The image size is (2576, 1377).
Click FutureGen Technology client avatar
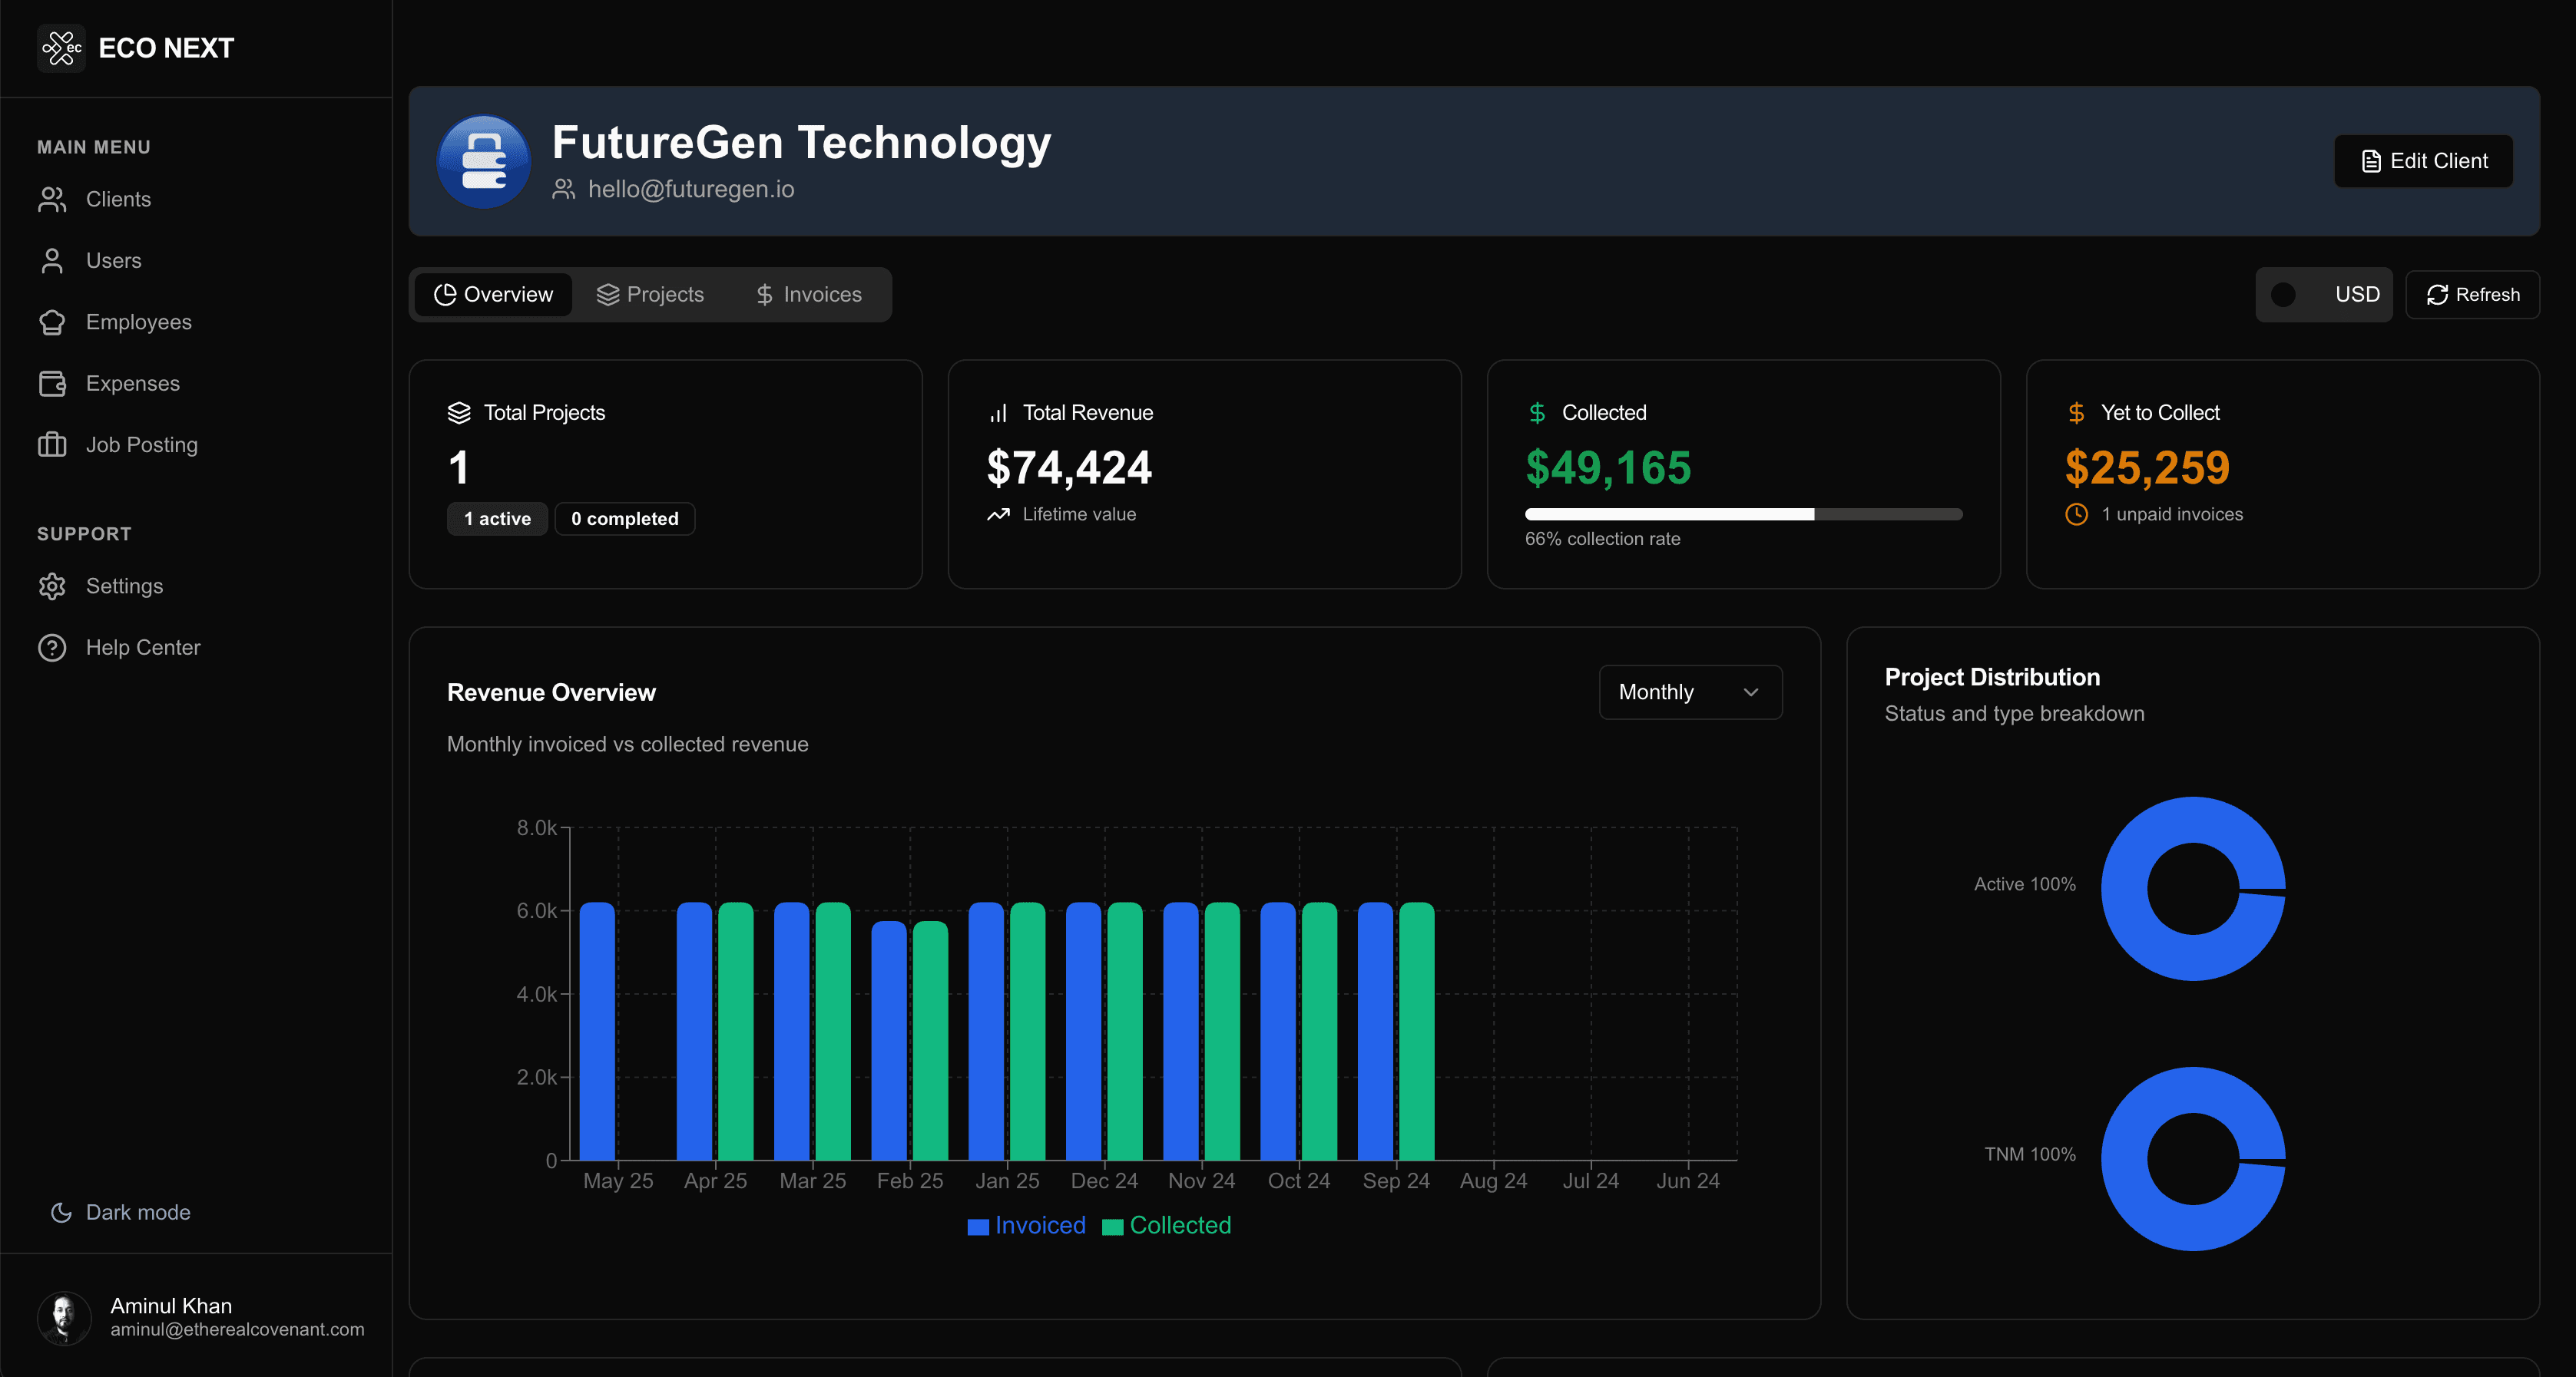[x=484, y=162]
